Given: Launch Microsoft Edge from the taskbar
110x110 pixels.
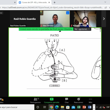Looking at the screenshot, I should 57,107.
